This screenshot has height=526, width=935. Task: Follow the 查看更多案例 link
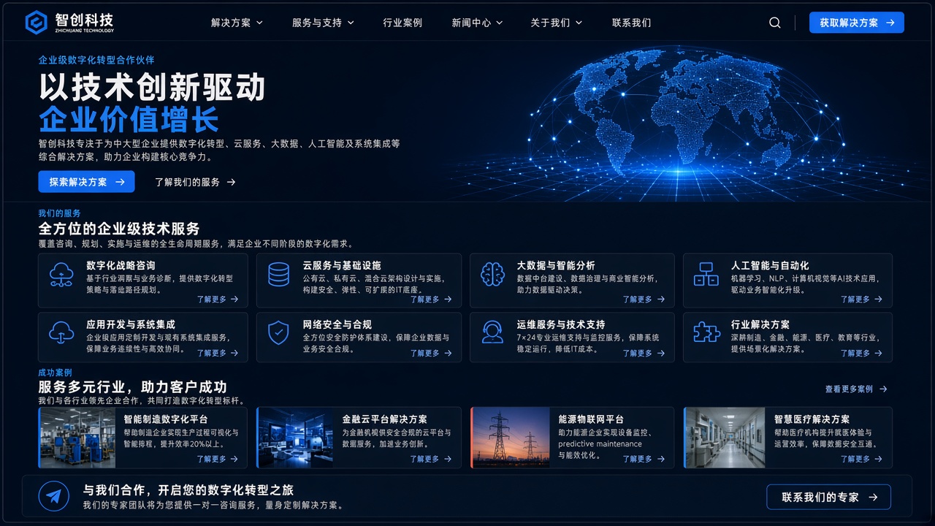coord(856,389)
